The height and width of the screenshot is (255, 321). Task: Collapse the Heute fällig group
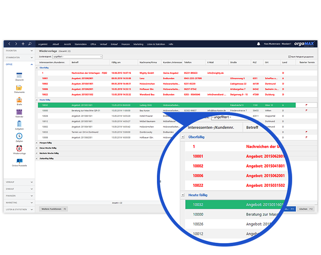37,100
